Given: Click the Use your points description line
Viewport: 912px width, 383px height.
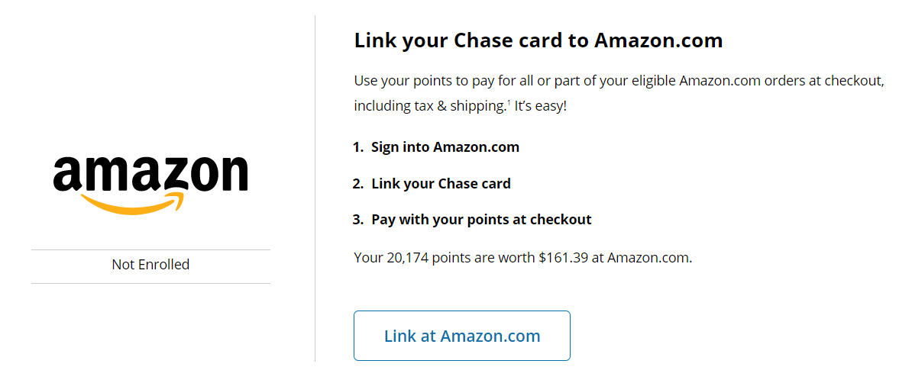Looking at the screenshot, I should tap(619, 81).
